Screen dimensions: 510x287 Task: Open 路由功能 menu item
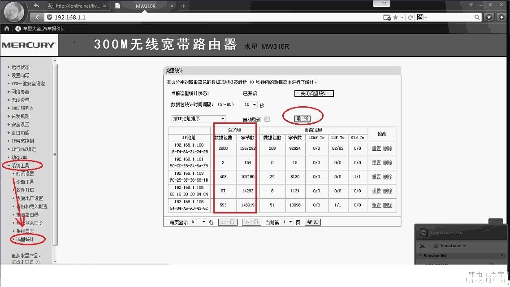(x=20, y=133)
